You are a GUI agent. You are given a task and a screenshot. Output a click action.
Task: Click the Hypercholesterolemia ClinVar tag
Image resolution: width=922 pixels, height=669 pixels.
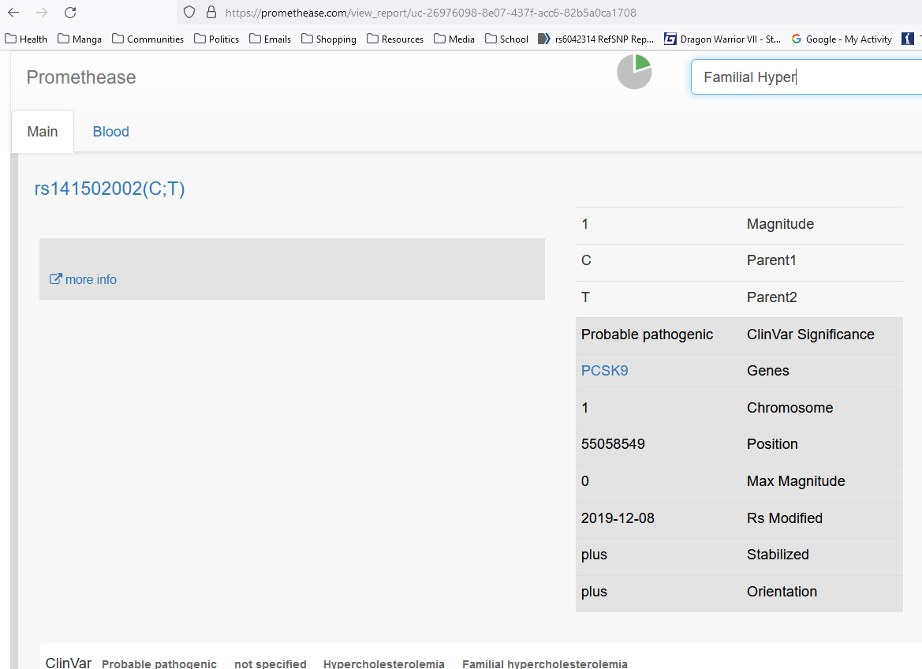click(x=384, y=663)
